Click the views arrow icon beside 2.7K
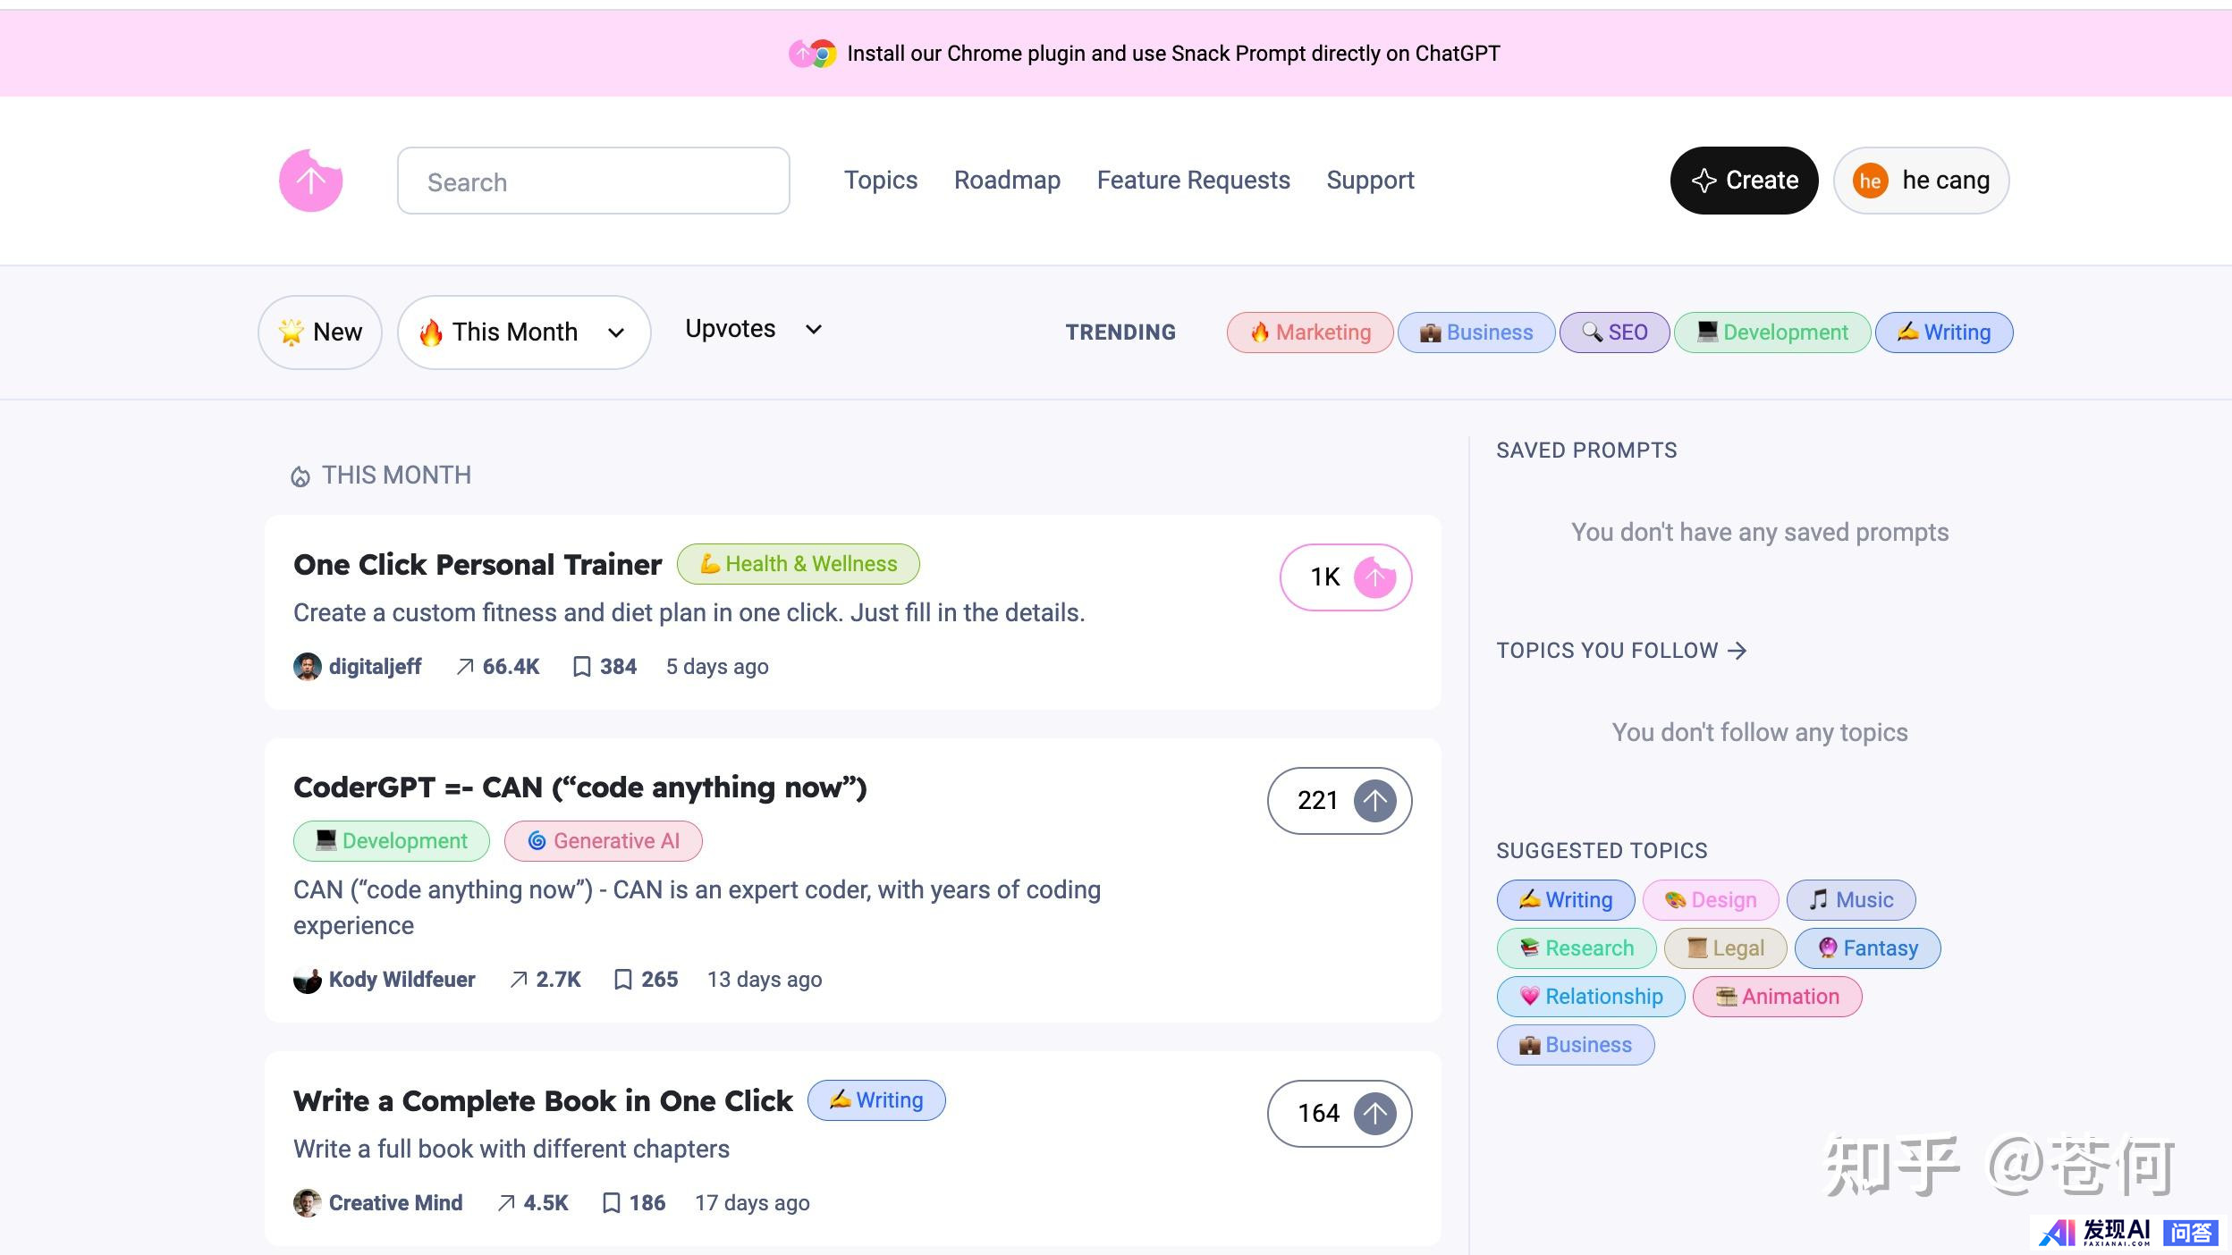The image size is (2232, 1255). point(519,980)
